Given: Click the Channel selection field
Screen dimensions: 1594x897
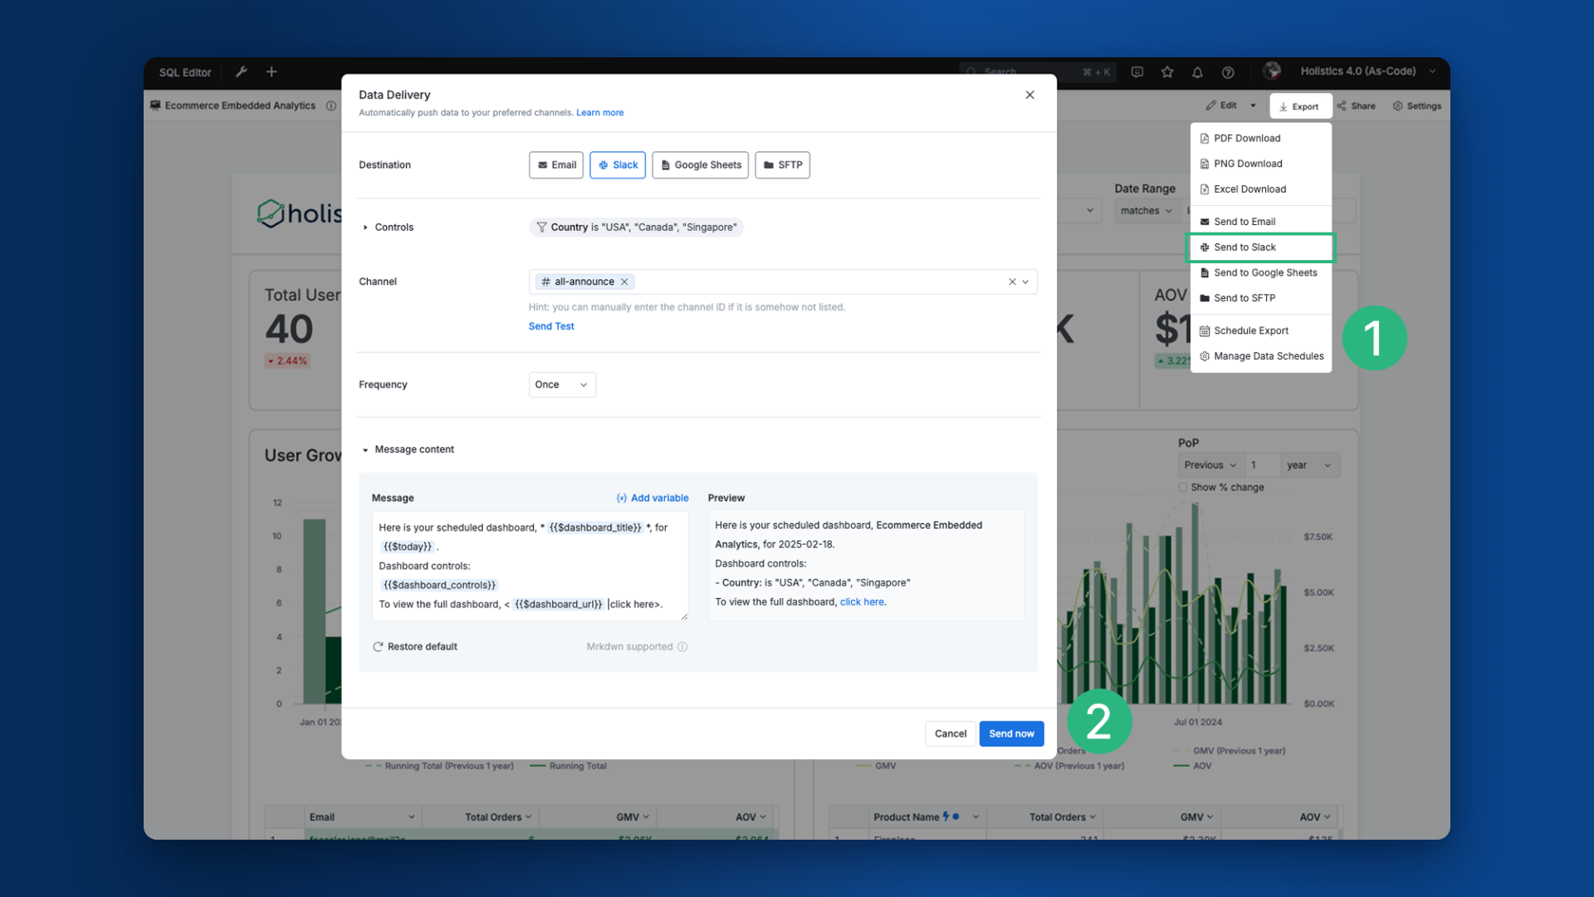Looking at the screenshot, I should (x=783, y=282).
